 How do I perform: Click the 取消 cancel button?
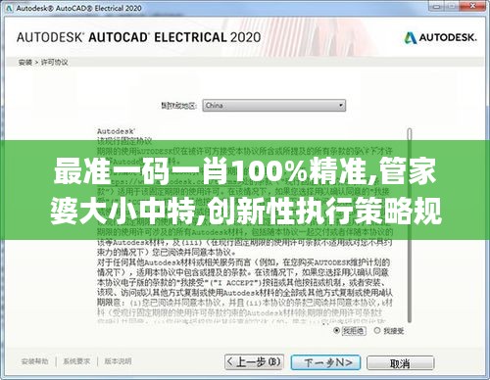(400, 363)
